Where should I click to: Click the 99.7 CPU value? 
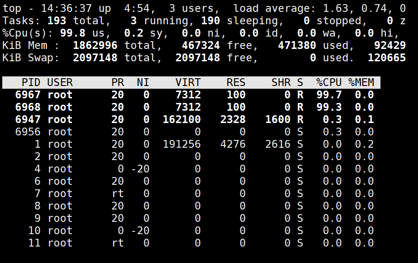coord(329,95)
